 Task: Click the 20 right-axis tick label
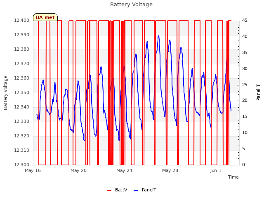(x=245, y=101)
